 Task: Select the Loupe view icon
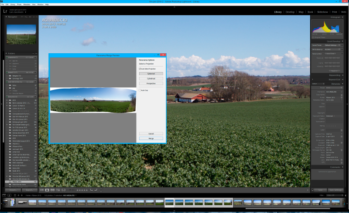point(47,190)
